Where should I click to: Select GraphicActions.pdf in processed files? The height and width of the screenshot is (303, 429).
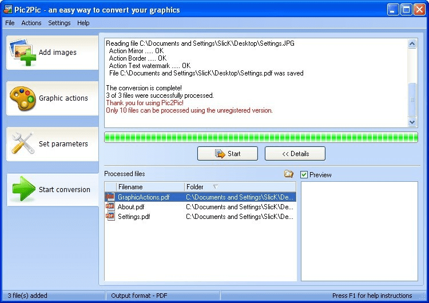click(x=144, y=197)
